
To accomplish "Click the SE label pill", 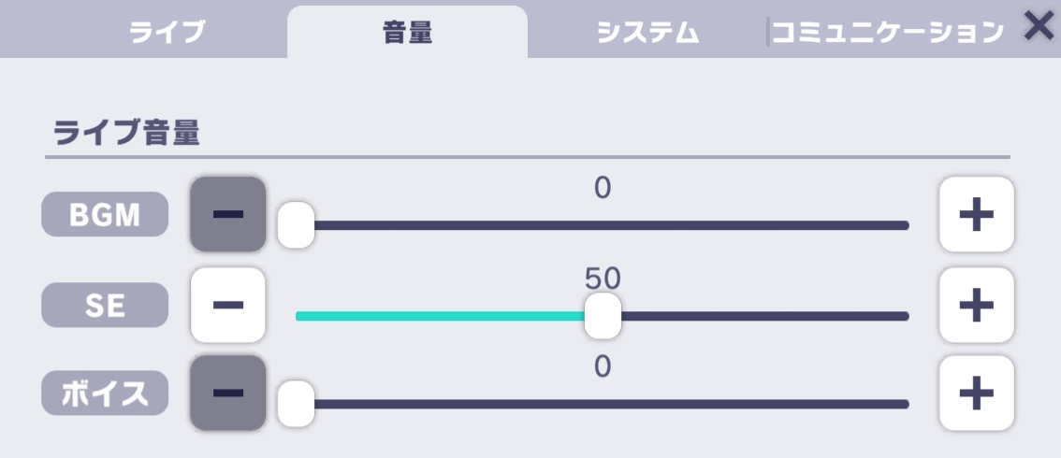I will 105,306.
